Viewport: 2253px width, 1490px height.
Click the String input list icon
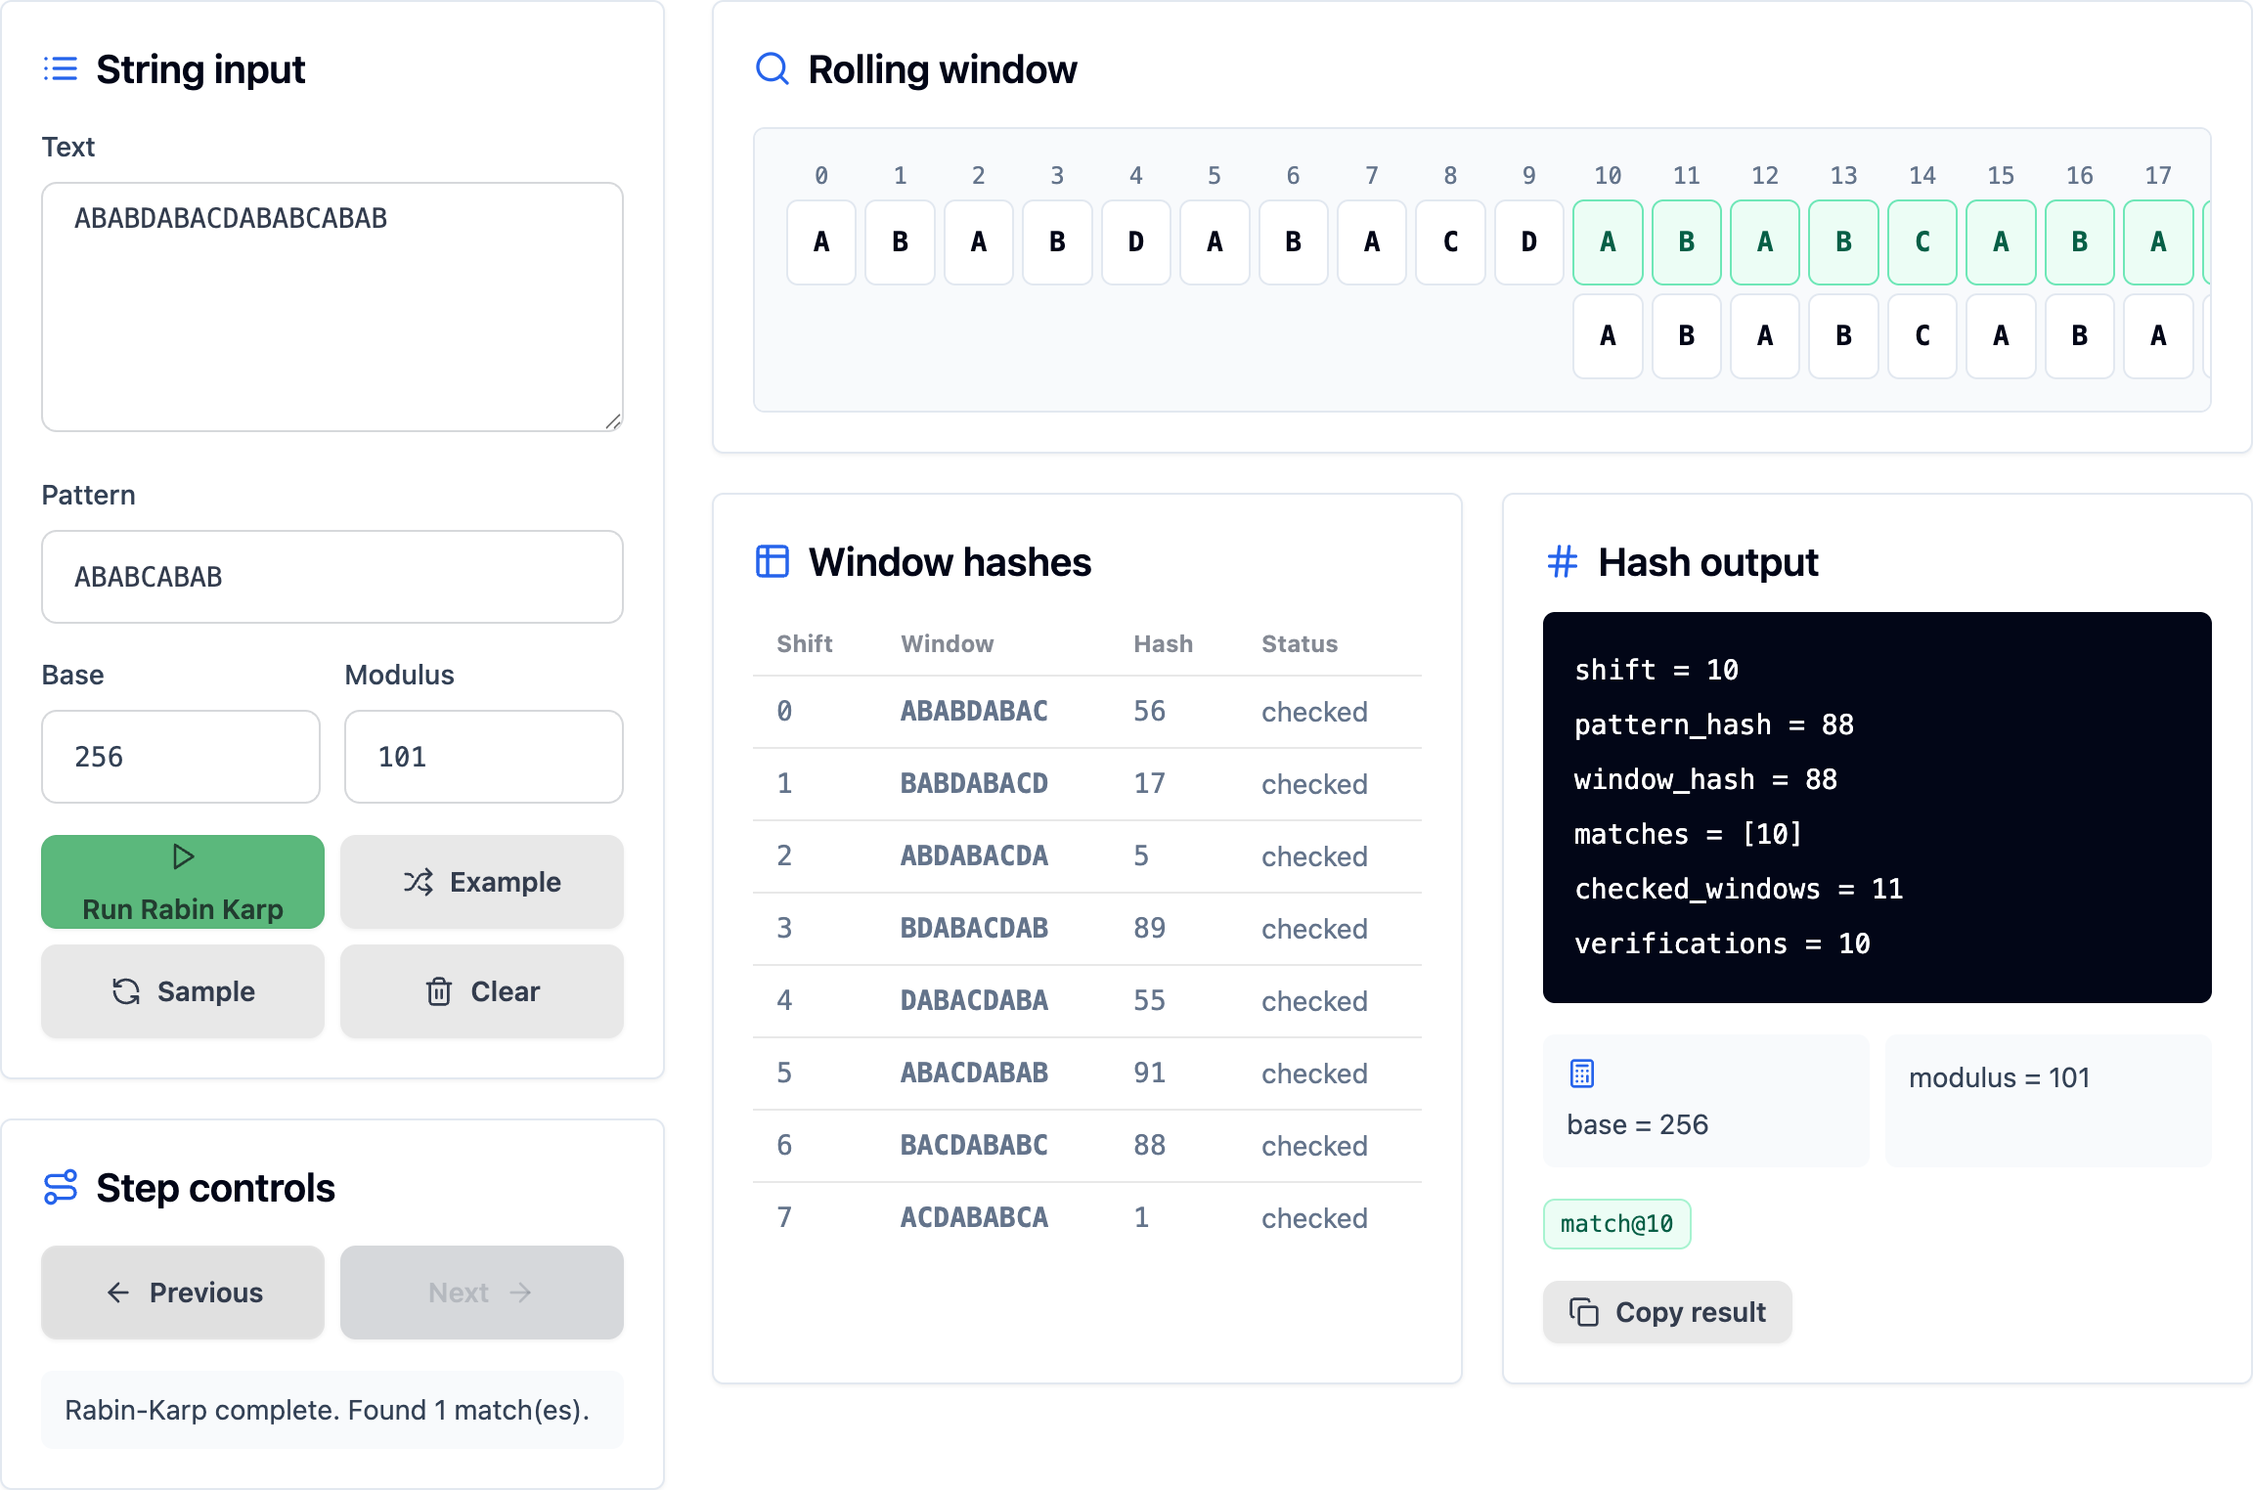61,69
